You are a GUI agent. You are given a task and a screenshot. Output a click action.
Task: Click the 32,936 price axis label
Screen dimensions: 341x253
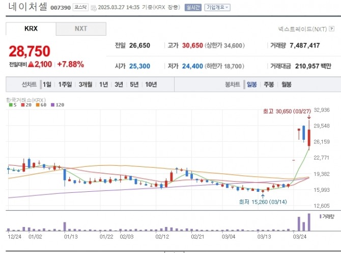point(322,110)
